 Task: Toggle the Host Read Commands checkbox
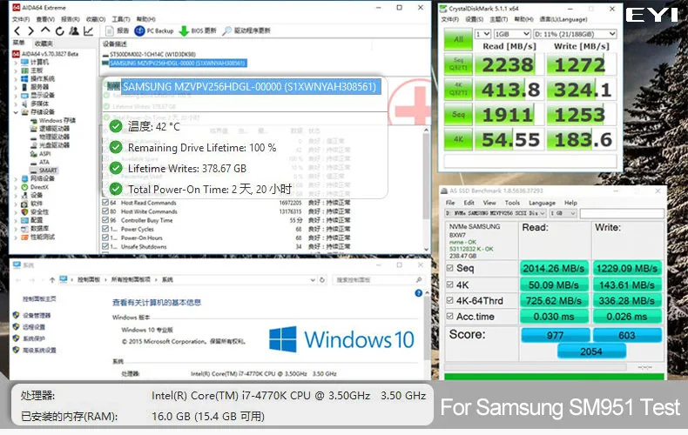(x=105, y=203)
